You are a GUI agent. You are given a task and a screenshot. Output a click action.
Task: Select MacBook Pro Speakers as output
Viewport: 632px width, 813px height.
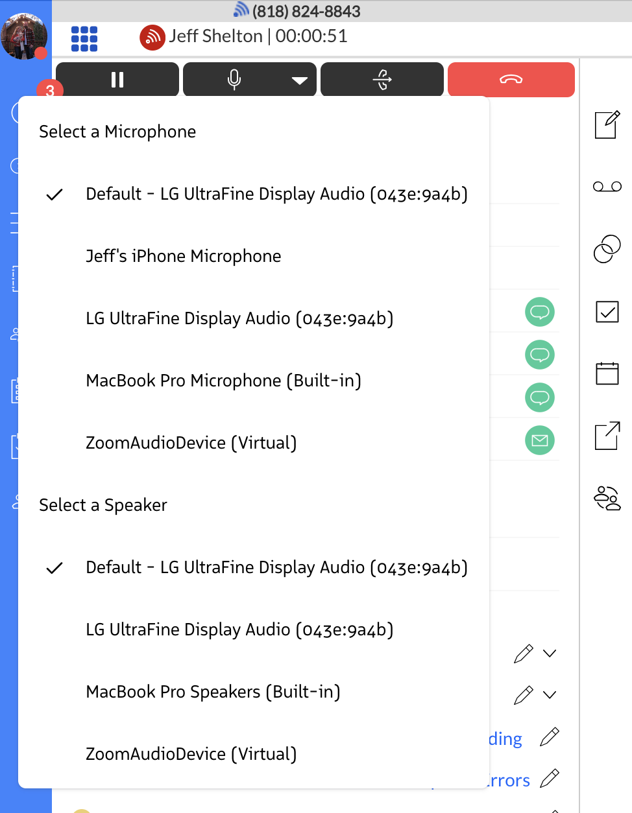213,692
